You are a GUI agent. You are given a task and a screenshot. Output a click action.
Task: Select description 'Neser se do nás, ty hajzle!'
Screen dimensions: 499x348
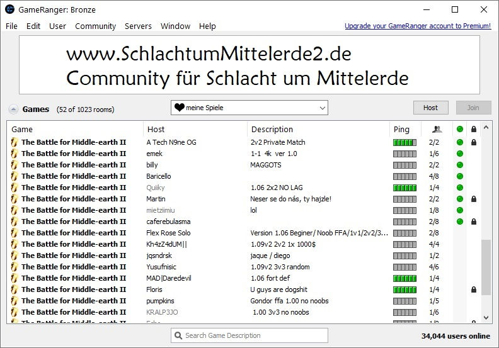tap(291, 199)
